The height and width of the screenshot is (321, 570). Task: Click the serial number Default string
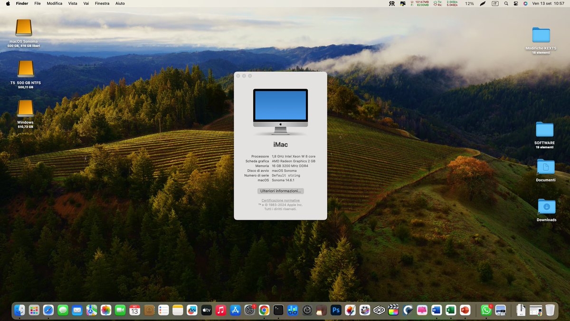285,175
